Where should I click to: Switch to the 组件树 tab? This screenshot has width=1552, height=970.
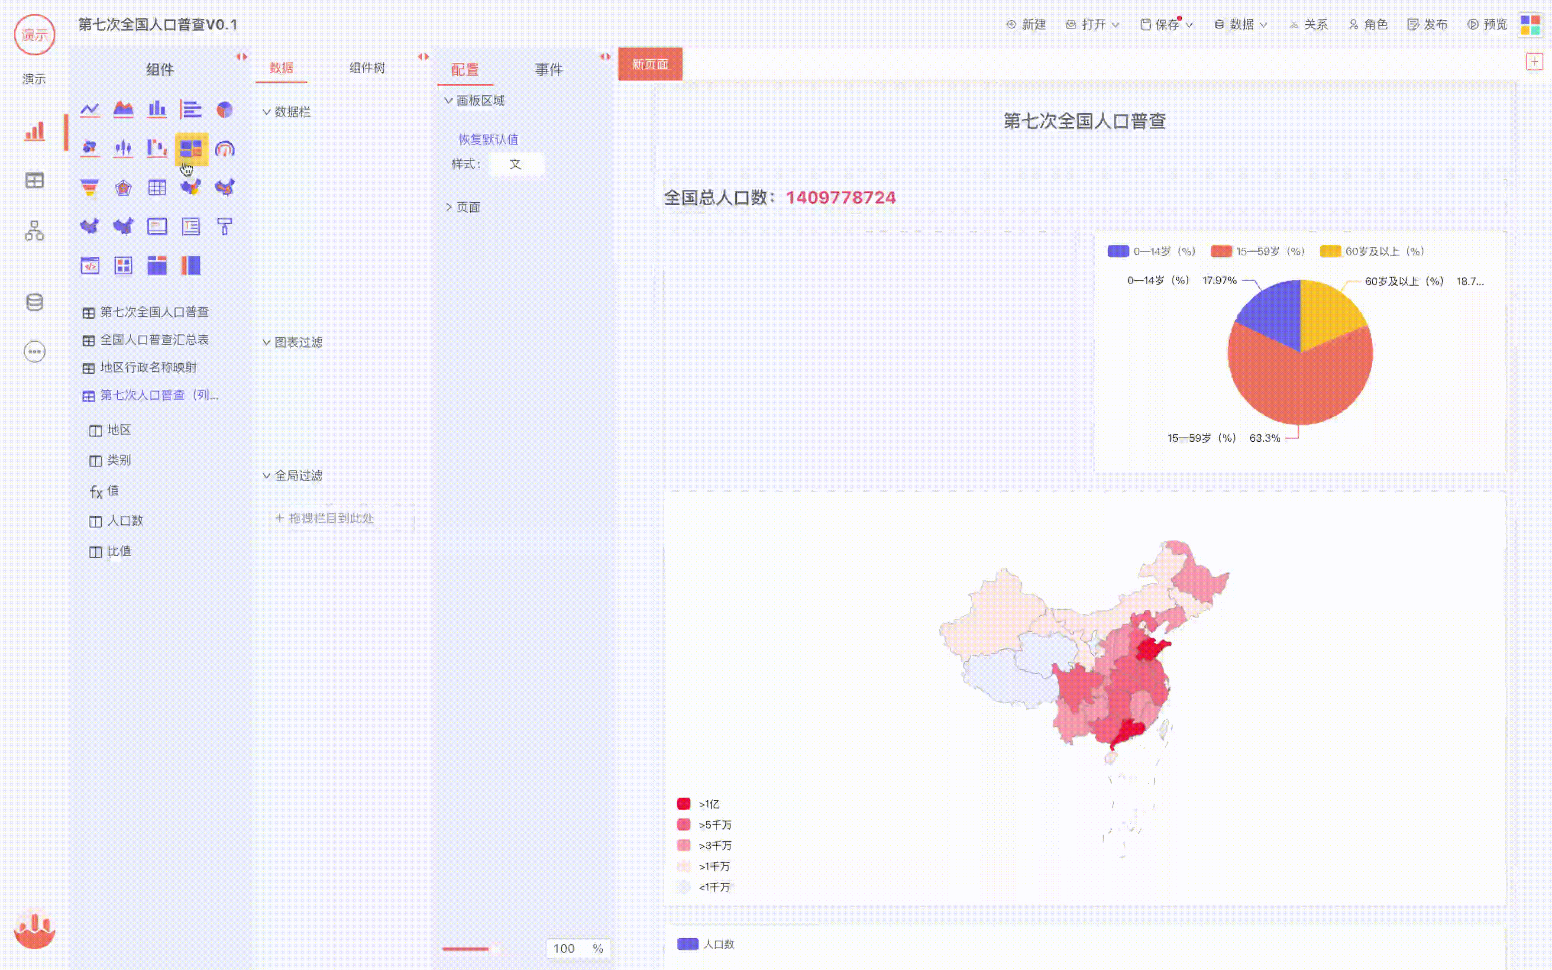click(x=367, y=68)
